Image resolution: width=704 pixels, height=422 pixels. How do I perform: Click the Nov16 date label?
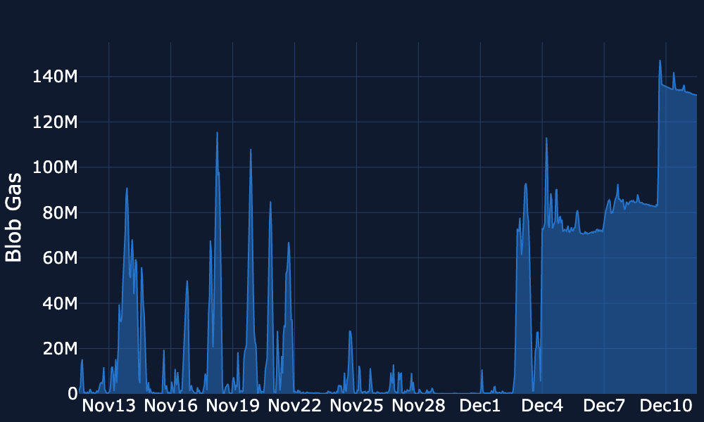click(x=170, y=406)
